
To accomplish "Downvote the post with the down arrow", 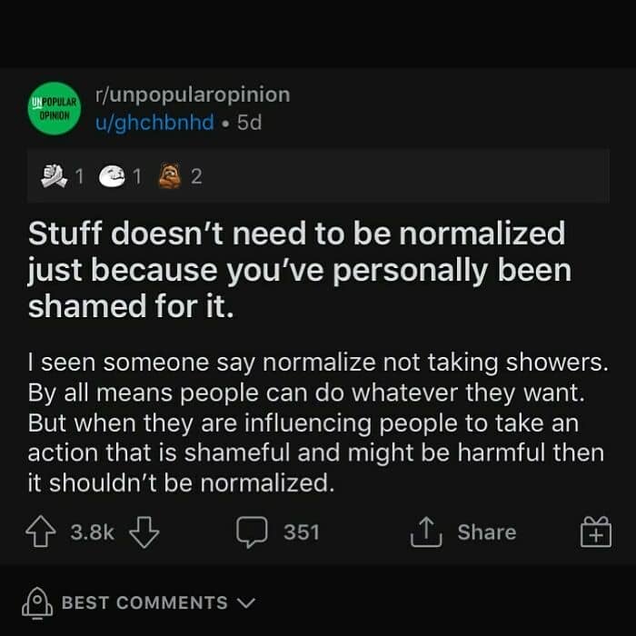I will coord(144,532).
